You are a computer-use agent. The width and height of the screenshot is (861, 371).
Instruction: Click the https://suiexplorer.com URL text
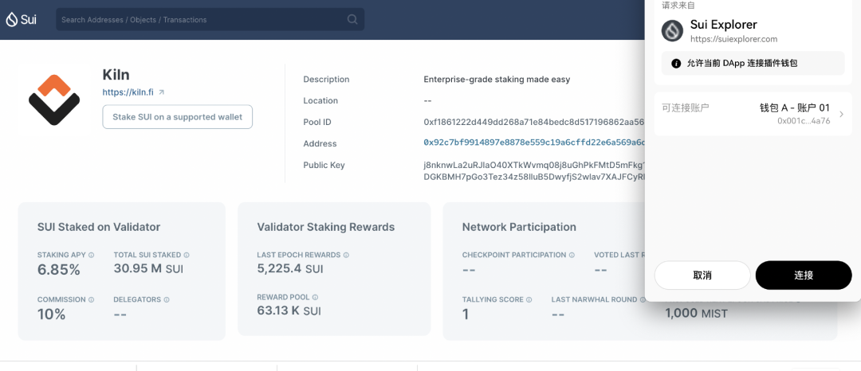coord(733,39)
